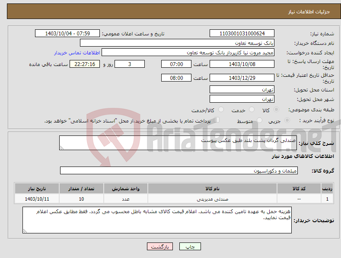The width and height of the screenshot is (341, 258).
Task: Click the description textarea resize handle
Action: tap(62, 148)
